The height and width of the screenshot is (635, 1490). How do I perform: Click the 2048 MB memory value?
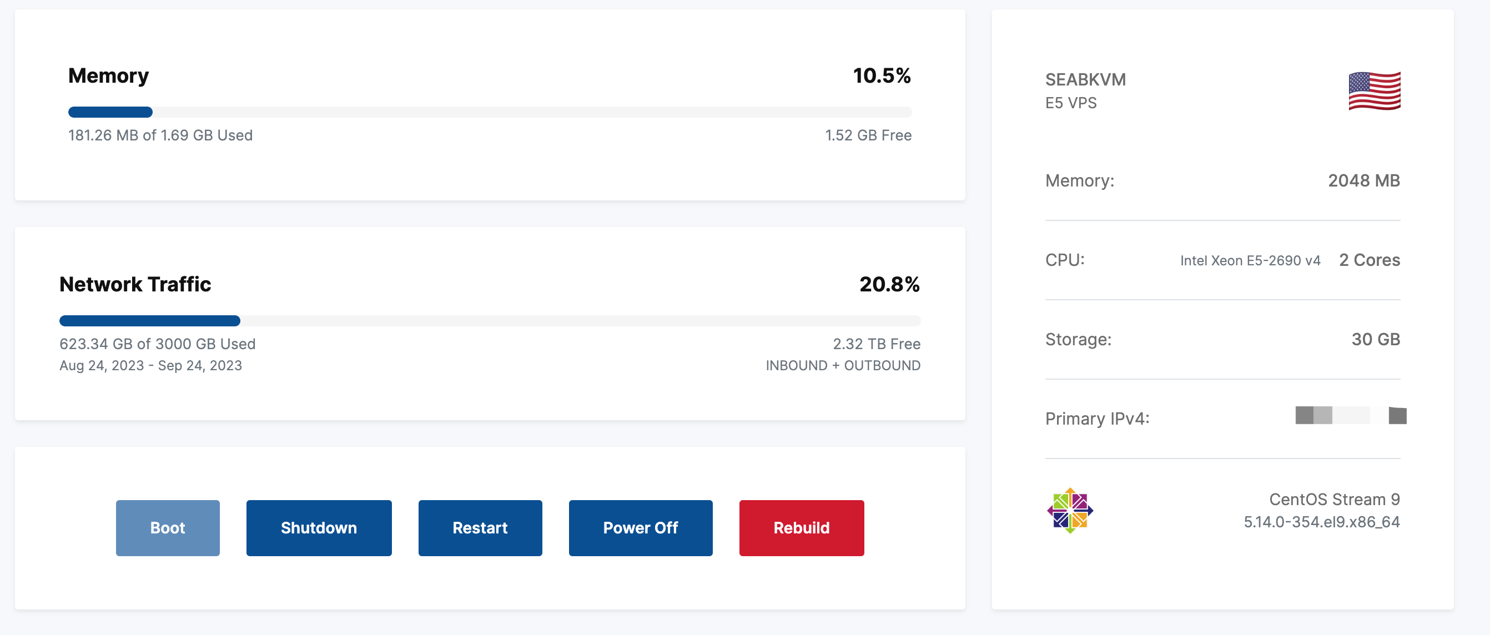pyautogui.click(x=1363, y=181)
